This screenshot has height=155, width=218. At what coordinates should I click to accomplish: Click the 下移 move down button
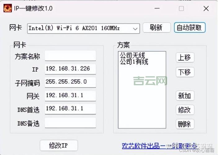(185, 72)
